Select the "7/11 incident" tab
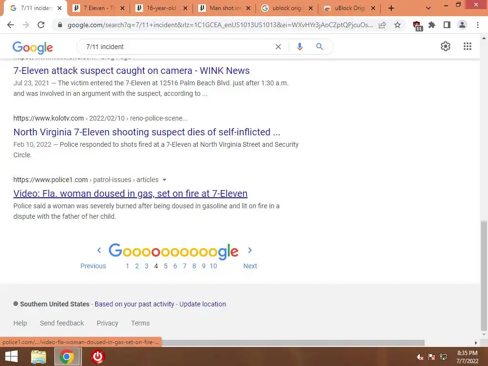488x366 pixels. (x=35, y=8)
